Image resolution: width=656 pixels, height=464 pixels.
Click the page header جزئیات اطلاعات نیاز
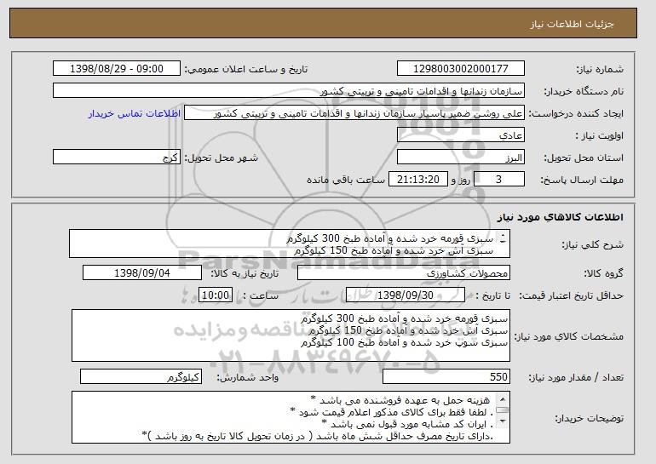tap(573, 24)
